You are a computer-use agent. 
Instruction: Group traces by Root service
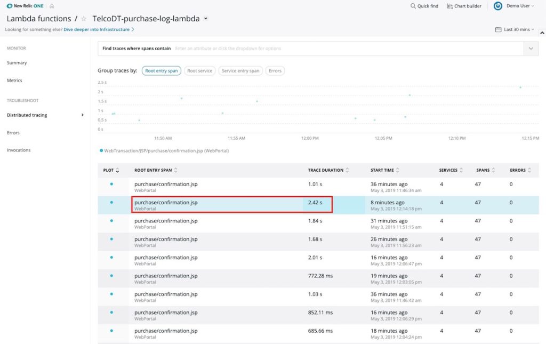tap(199, 71)
